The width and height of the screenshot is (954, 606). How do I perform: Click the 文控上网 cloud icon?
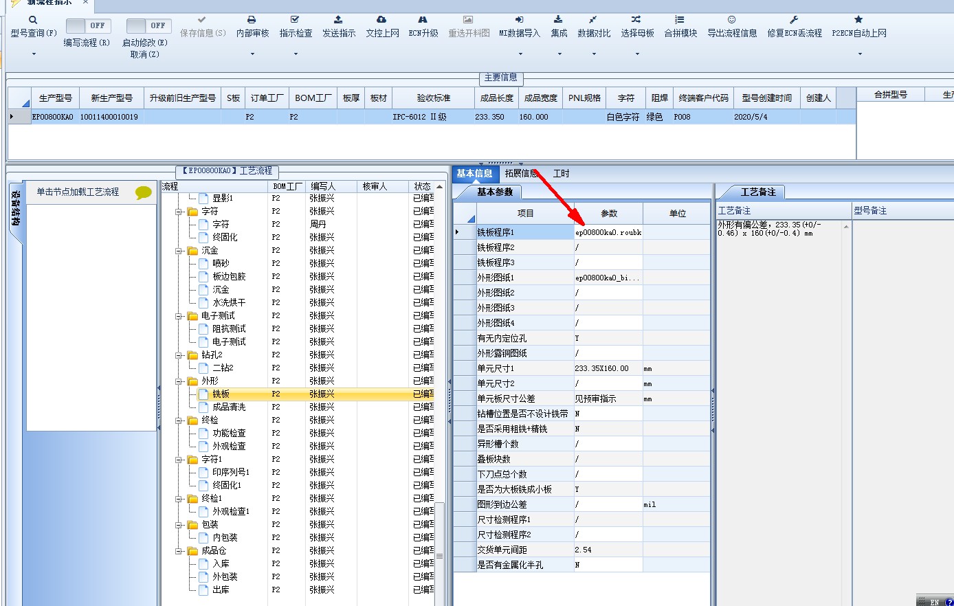coord(381,20)
